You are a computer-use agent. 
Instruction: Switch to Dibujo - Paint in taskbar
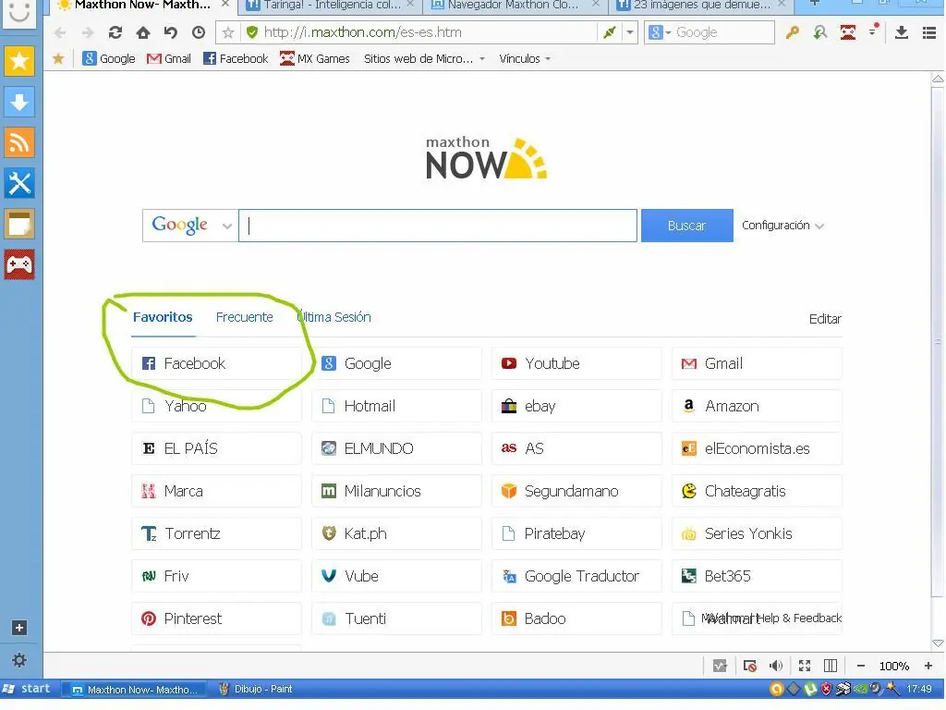[x=256, y=689]
